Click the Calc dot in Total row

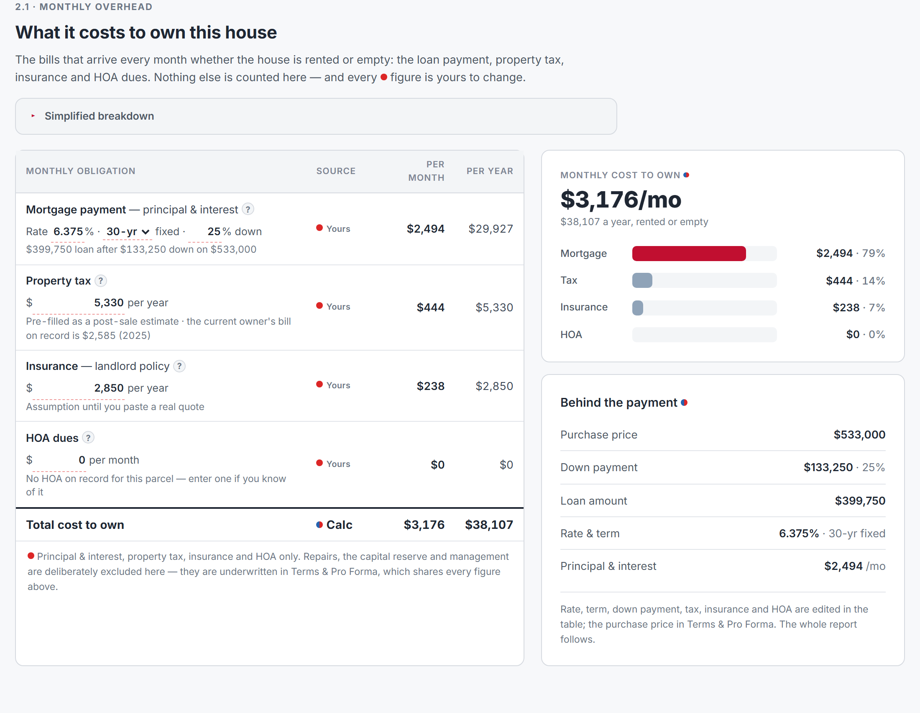[x=320, y=525]
